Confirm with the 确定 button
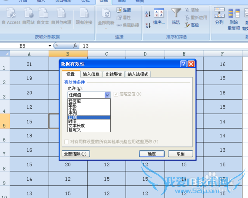The image size is (248, 198). [x=152, y=154]
